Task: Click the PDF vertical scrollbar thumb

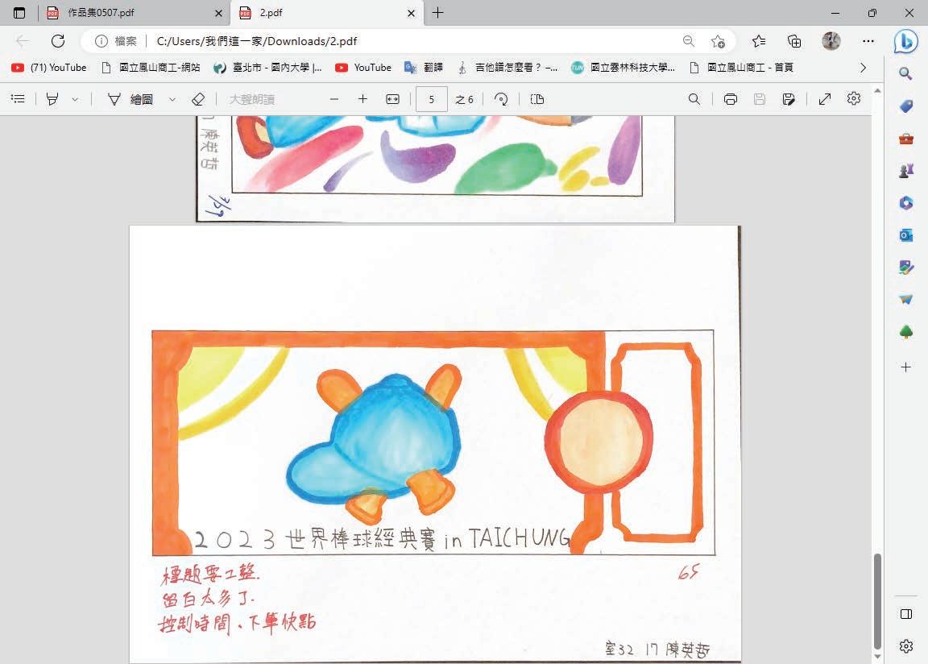Action: (x=877, y=601)
